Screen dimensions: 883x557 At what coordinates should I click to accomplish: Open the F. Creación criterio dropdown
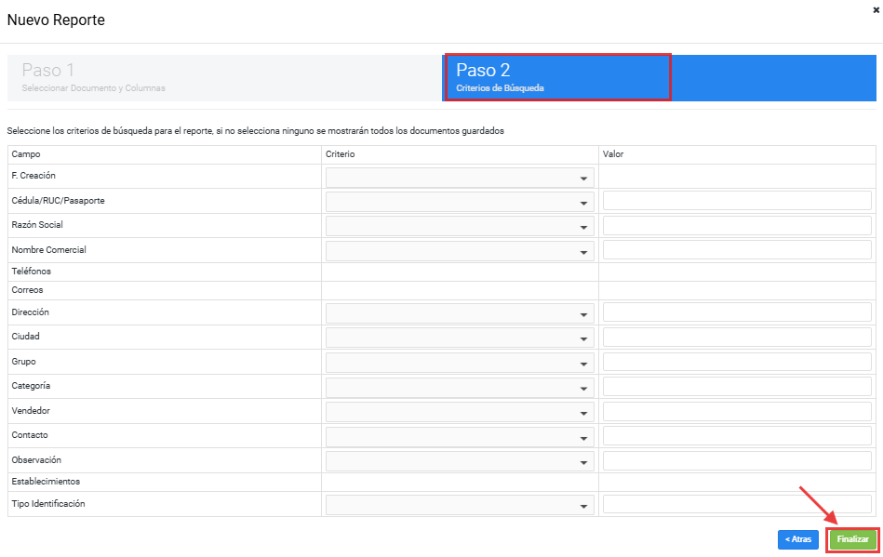pyautogui.click(x=460, y=178)
